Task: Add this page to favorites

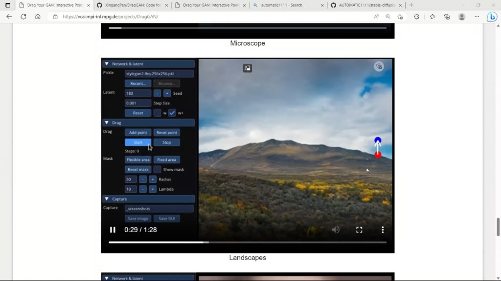Action: [400, 17]
